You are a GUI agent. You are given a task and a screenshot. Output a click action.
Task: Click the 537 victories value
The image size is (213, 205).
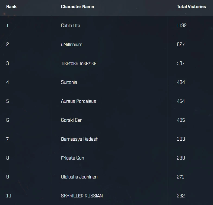coord(181,63)
